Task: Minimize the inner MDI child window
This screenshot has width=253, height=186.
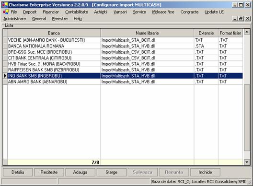Action: [x=235, y=19]
